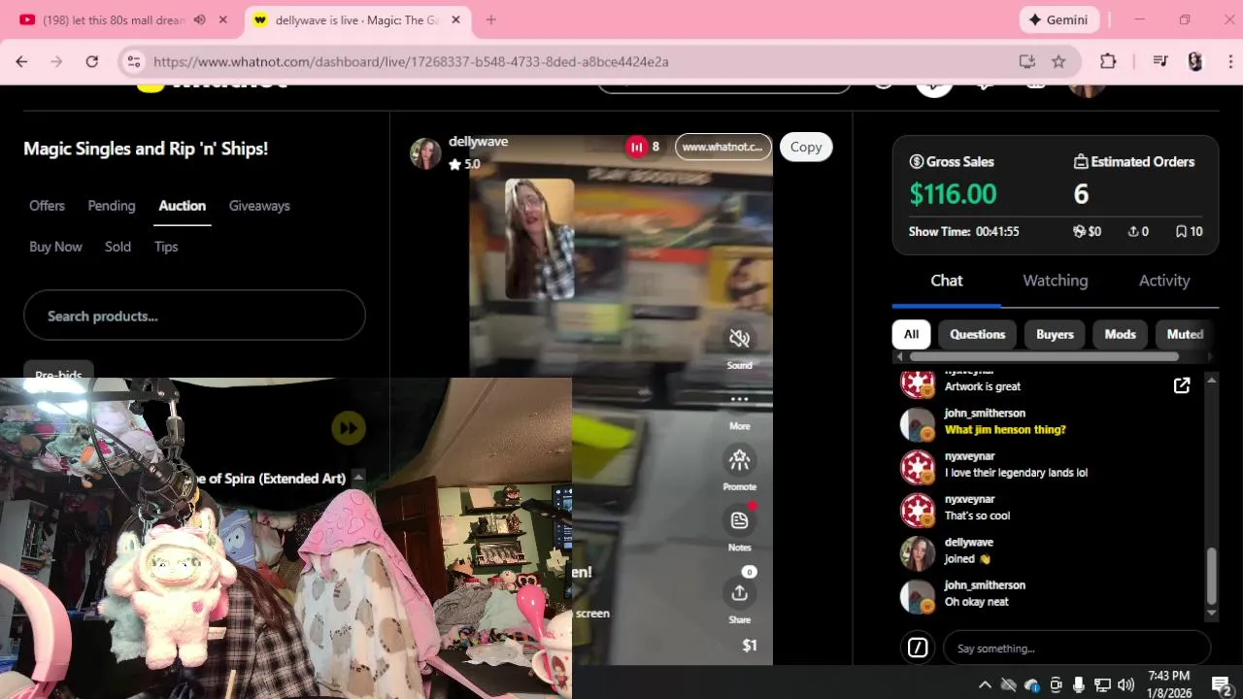
Task: Click the dellywave streamer name
Action: point(478,142)
